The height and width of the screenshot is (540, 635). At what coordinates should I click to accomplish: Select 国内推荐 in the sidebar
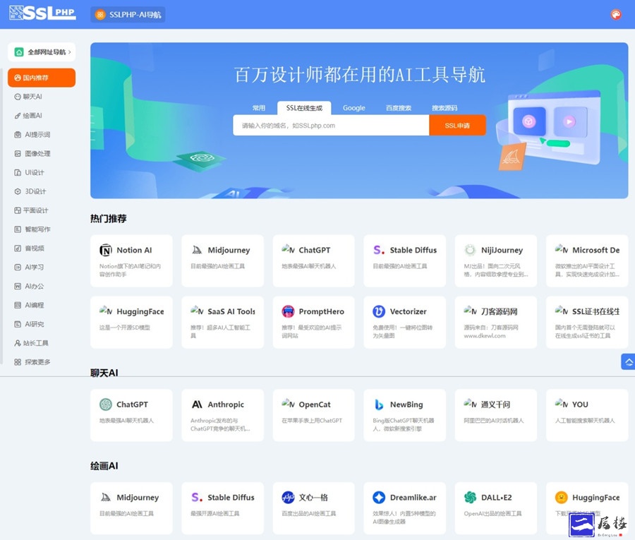pyautogui.click(x=42, y=78)
